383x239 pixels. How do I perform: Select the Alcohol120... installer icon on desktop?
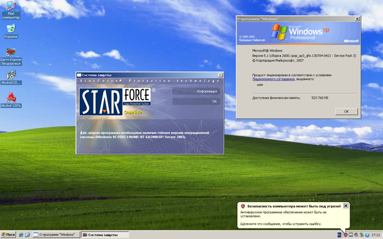[x=11, y=77]
